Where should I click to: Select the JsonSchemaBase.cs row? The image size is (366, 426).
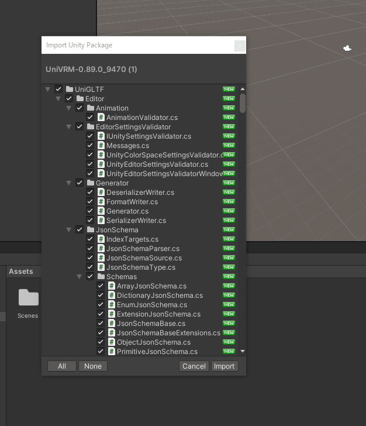140,323
